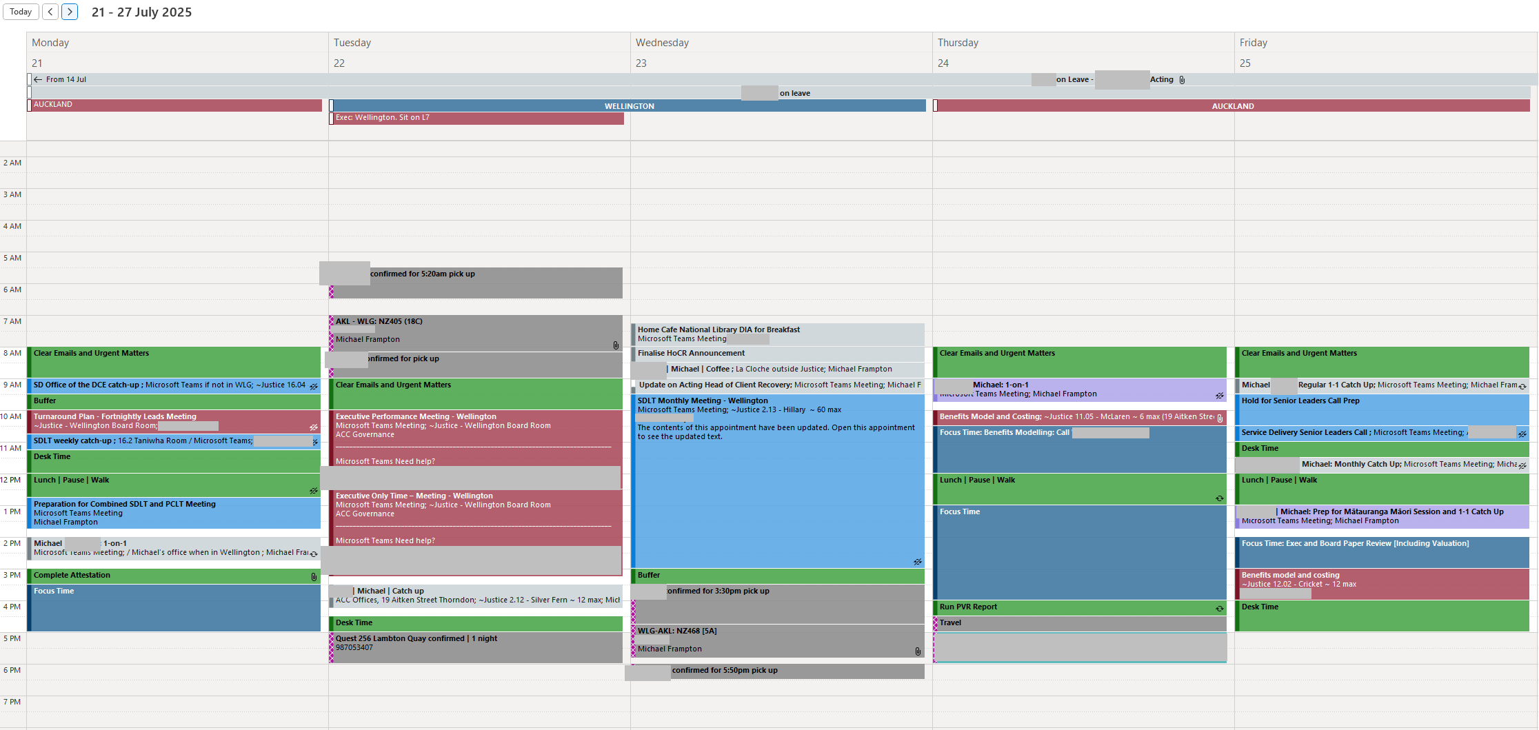
Task: Click the Today button
Action: click(21, 12)
